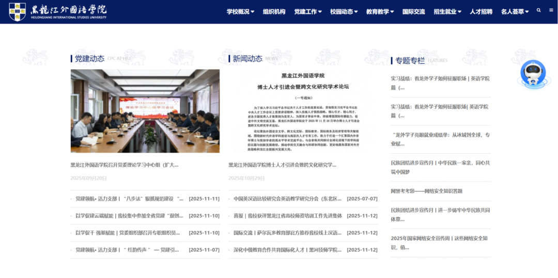Expand the 学校概况 dropdown menu
The image size is (558, 278).
(241, 12)
